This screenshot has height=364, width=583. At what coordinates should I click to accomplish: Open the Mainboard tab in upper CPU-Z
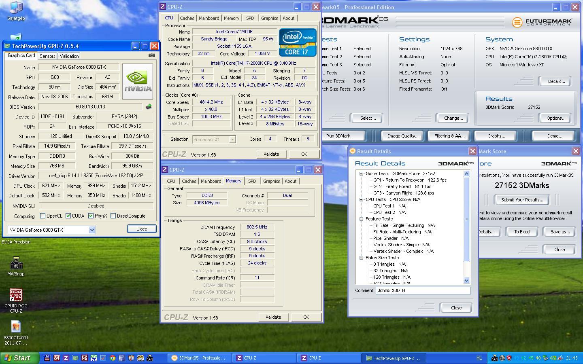point(209,18)
